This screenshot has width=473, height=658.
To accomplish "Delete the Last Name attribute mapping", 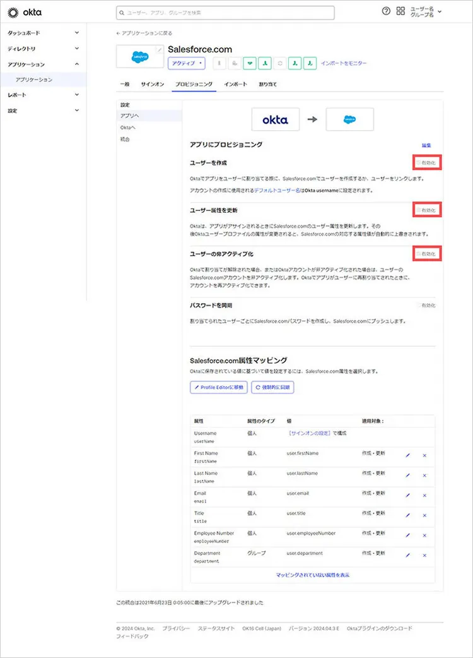I will coord(424,476).
